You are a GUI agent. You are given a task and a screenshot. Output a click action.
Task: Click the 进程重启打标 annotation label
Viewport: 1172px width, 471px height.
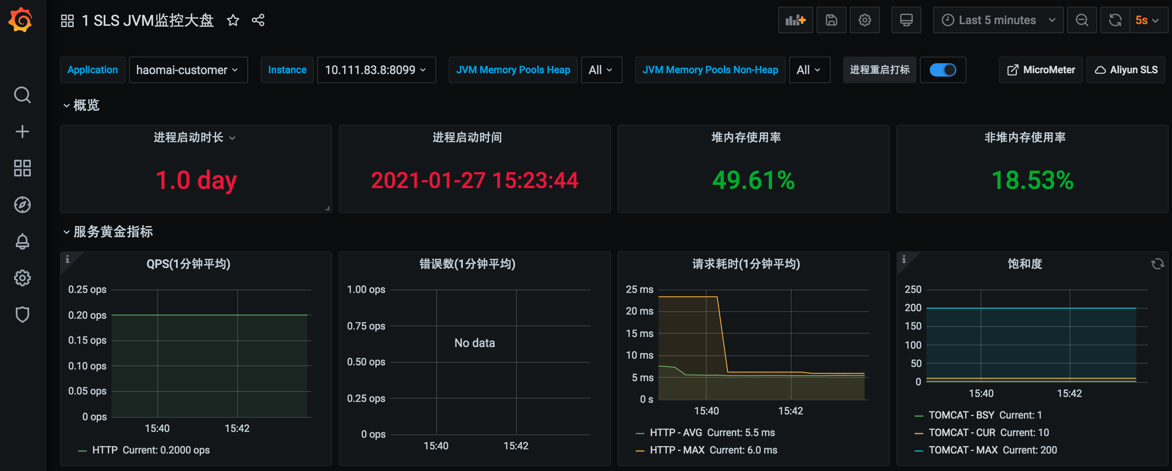(x=879, y=70)
